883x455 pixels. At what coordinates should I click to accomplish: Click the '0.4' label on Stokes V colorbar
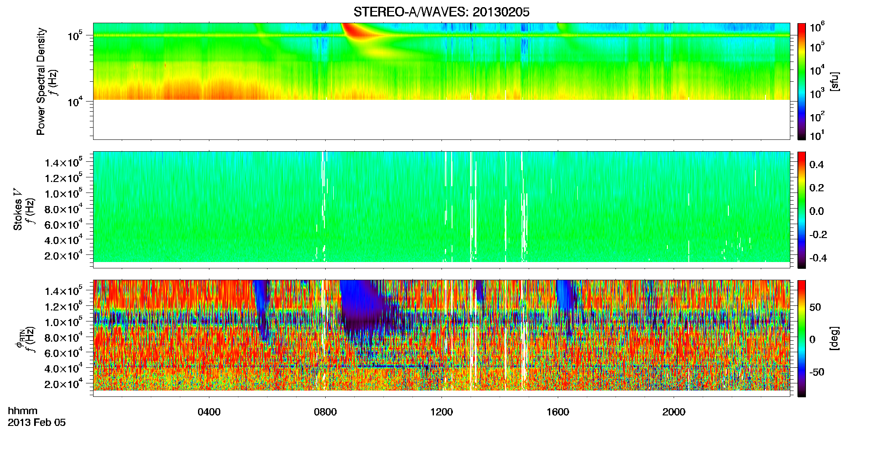(x=816, y=165)
